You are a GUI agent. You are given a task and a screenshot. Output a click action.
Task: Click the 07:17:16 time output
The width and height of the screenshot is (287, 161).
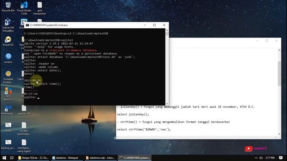coord(31,94)
